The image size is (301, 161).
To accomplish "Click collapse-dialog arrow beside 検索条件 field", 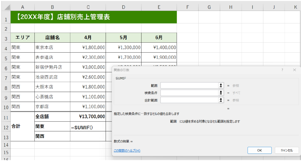I will pos(220,93).
